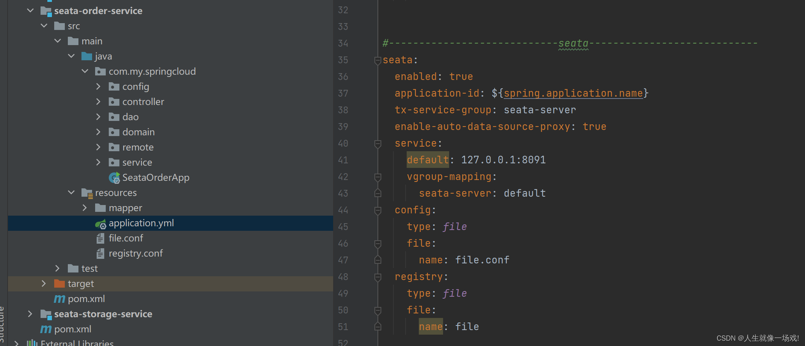Collapse the java source folder
Viewport: 805px width, 346px height.
click(x=71, y=56)
